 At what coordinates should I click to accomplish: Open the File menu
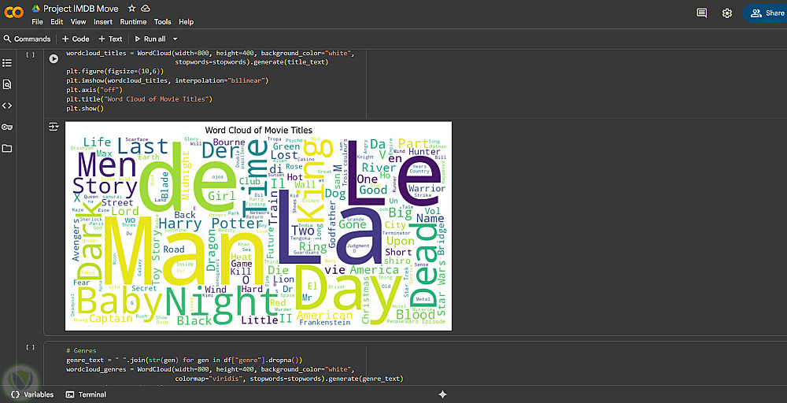[37, 22]
